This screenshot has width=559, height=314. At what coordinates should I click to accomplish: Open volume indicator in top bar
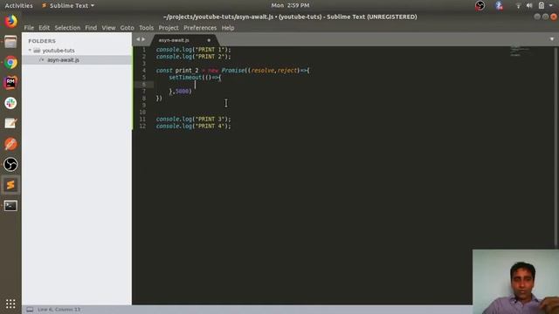529,6
